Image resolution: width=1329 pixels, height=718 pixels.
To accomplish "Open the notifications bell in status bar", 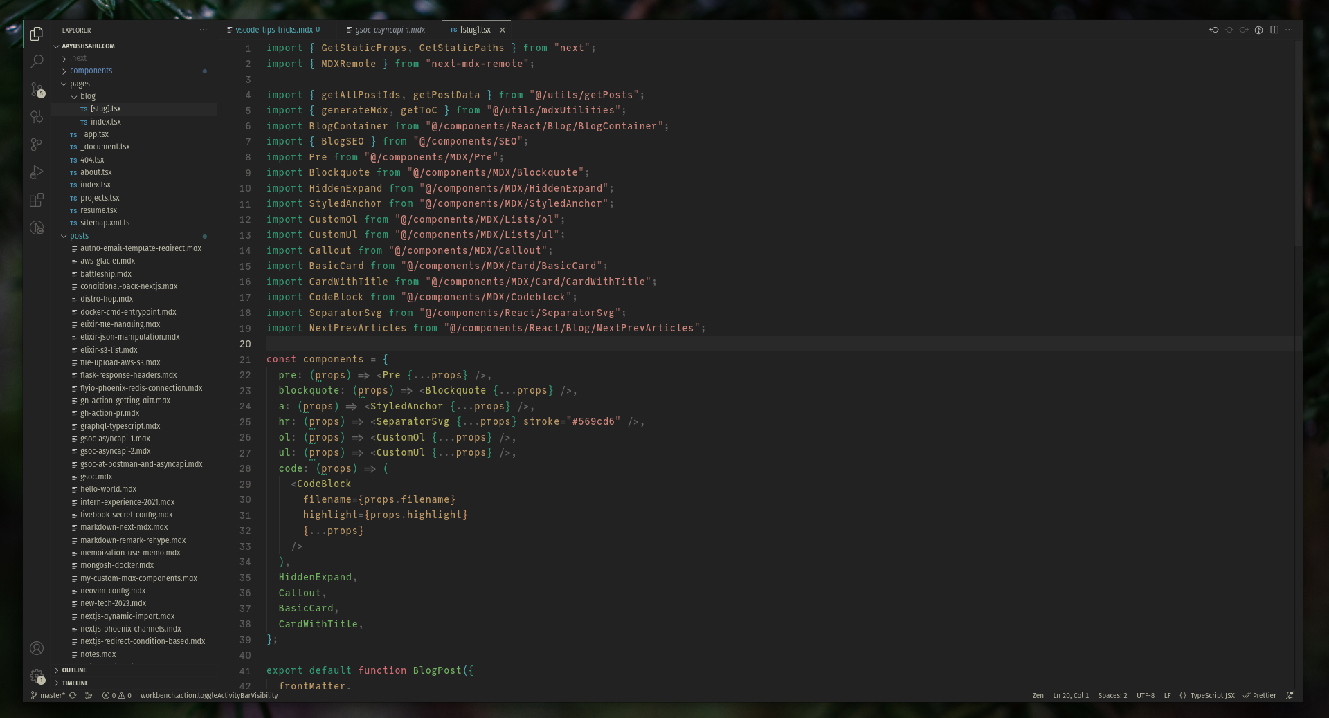I will click(x=1290, y=696).
